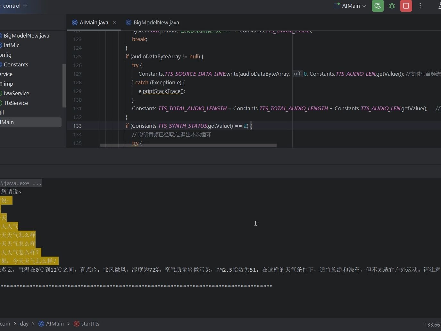The height and width of the screenshot is (331, 441).
Task: Click the BigModelNew.java tab class icon
Action: point(129,22)
